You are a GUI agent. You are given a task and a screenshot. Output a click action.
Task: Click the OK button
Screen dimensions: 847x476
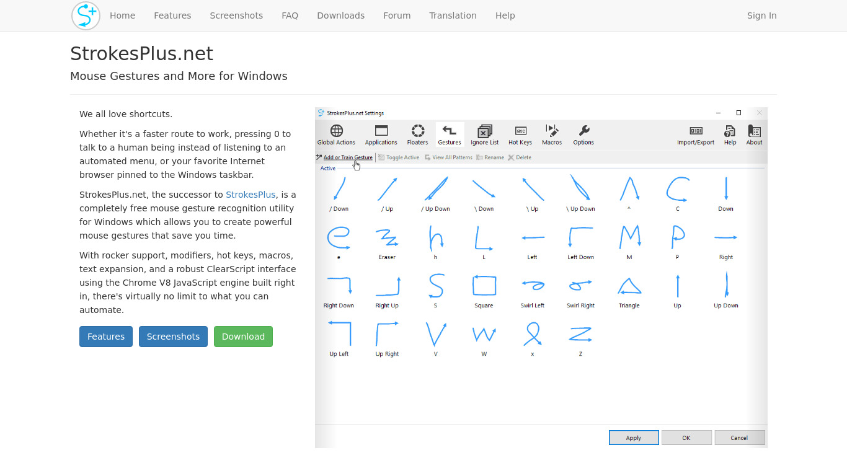tap(686, 438)
